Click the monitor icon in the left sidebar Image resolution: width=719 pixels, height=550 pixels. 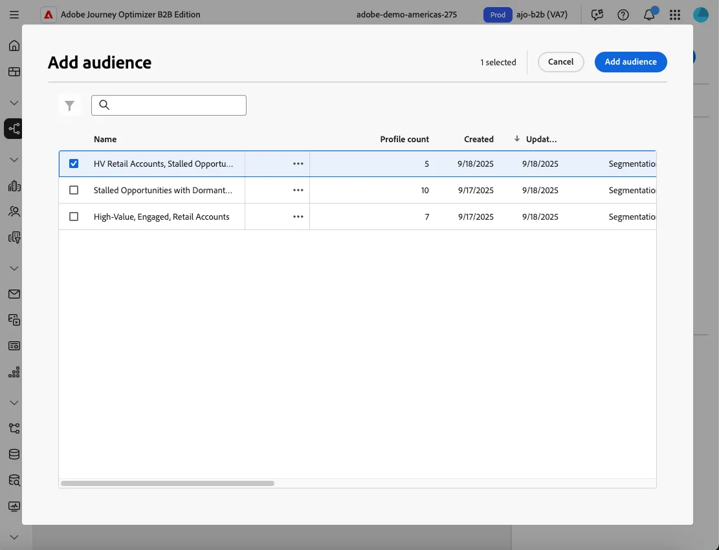14,506
